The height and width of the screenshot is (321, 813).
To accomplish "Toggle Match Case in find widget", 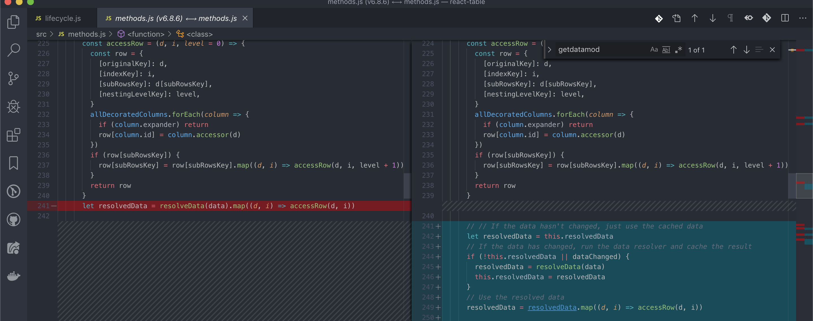I will point(654,50).
